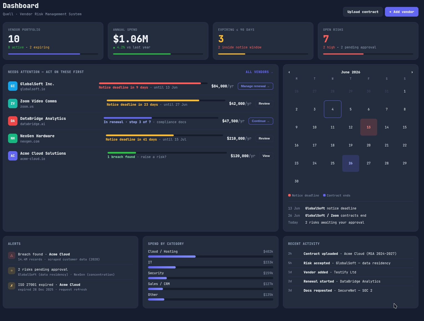Click the $1.06M annual spend value
Screen dimensions: 424x321
tap(131, 39)
